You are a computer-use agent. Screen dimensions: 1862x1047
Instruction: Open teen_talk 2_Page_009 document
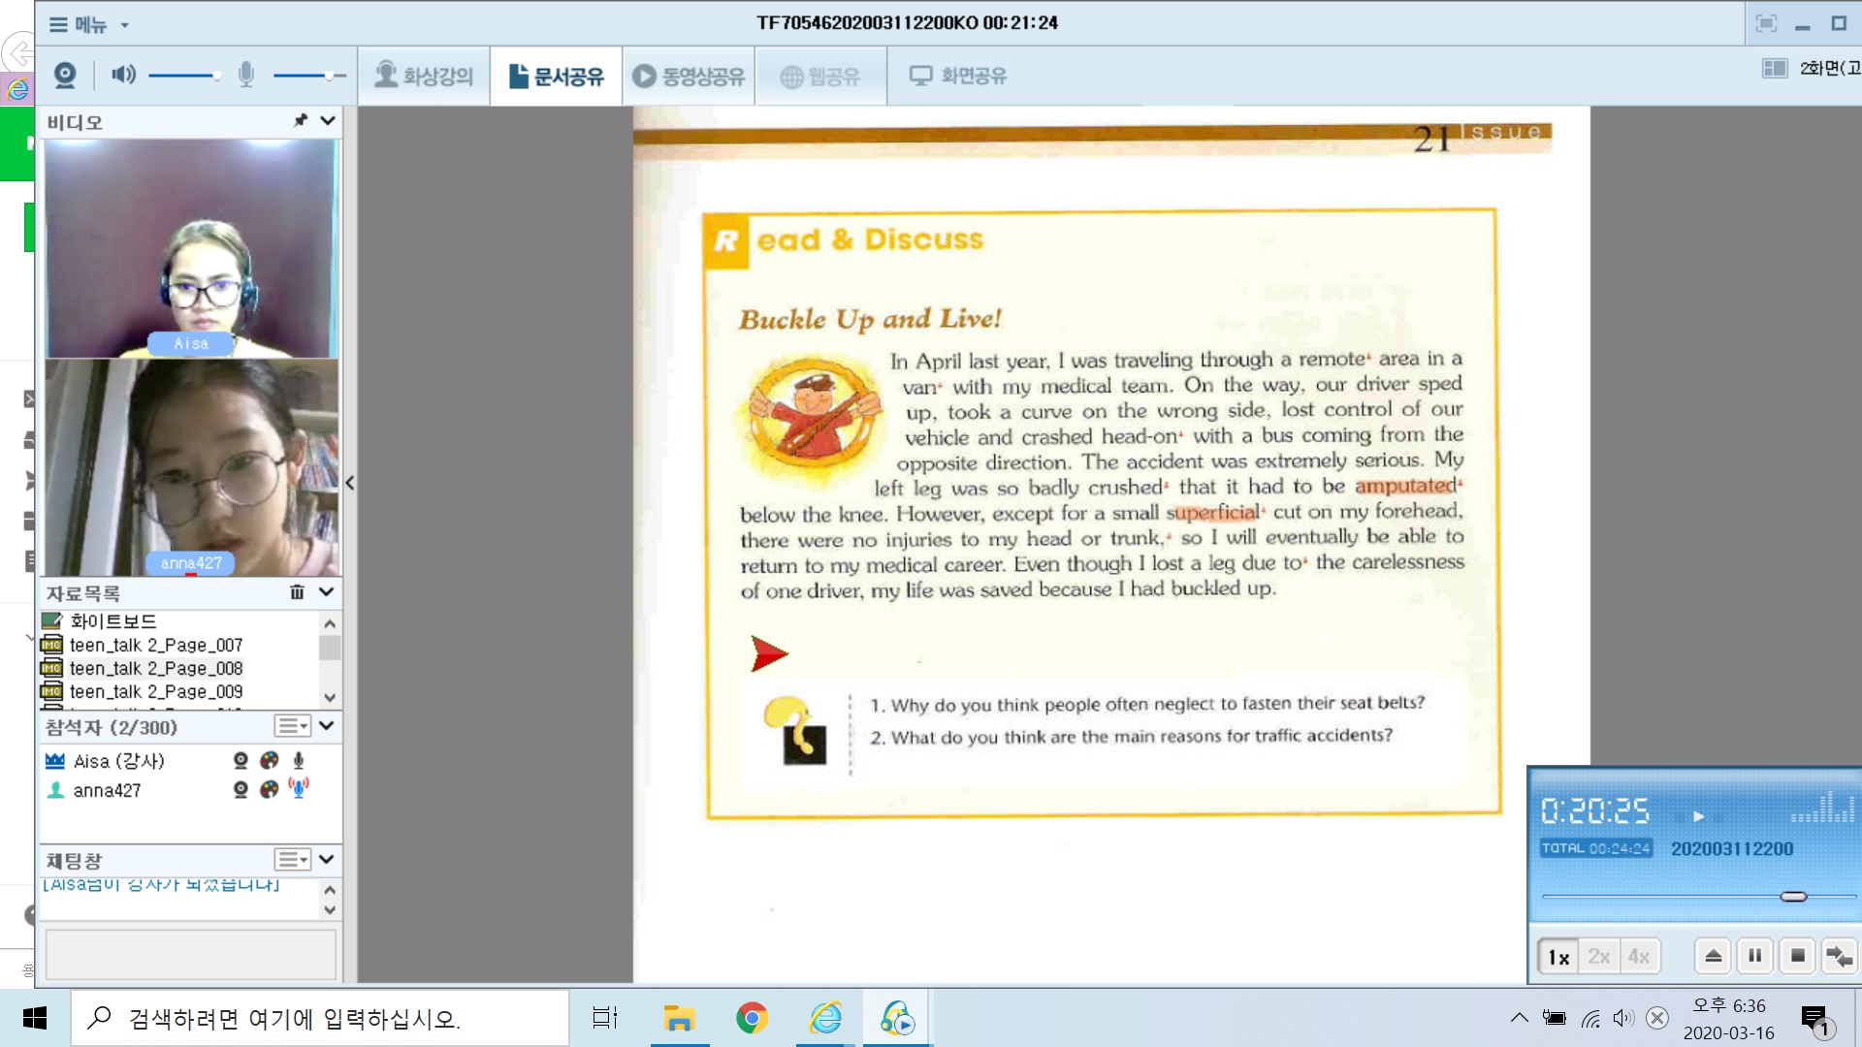155,691
